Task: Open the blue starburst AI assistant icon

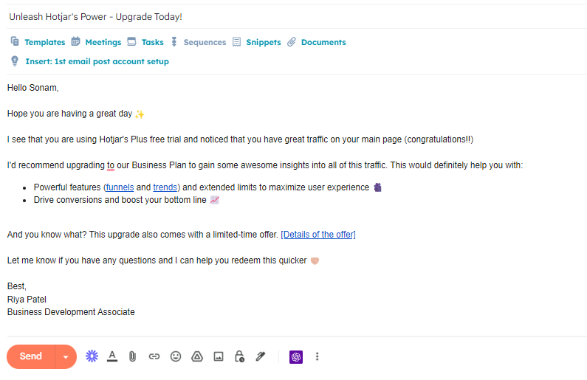Action: click(x=92, y=356)
